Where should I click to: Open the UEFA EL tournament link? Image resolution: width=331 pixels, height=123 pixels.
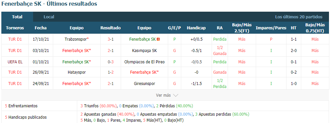tap(15, 62)
